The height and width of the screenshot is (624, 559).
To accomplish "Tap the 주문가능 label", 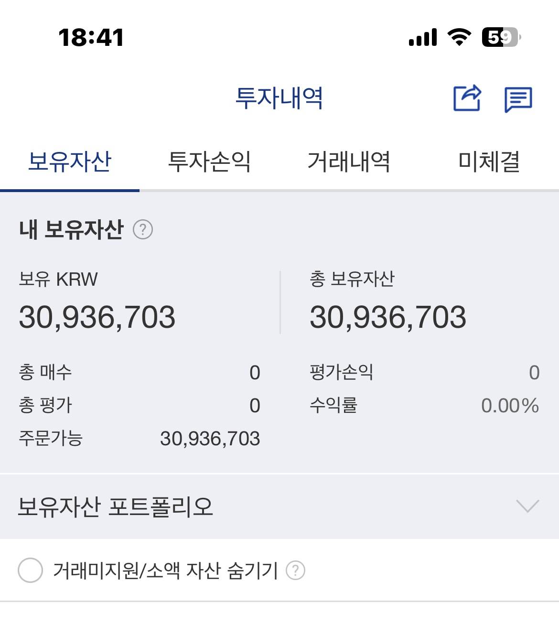I will coord(51,438).
